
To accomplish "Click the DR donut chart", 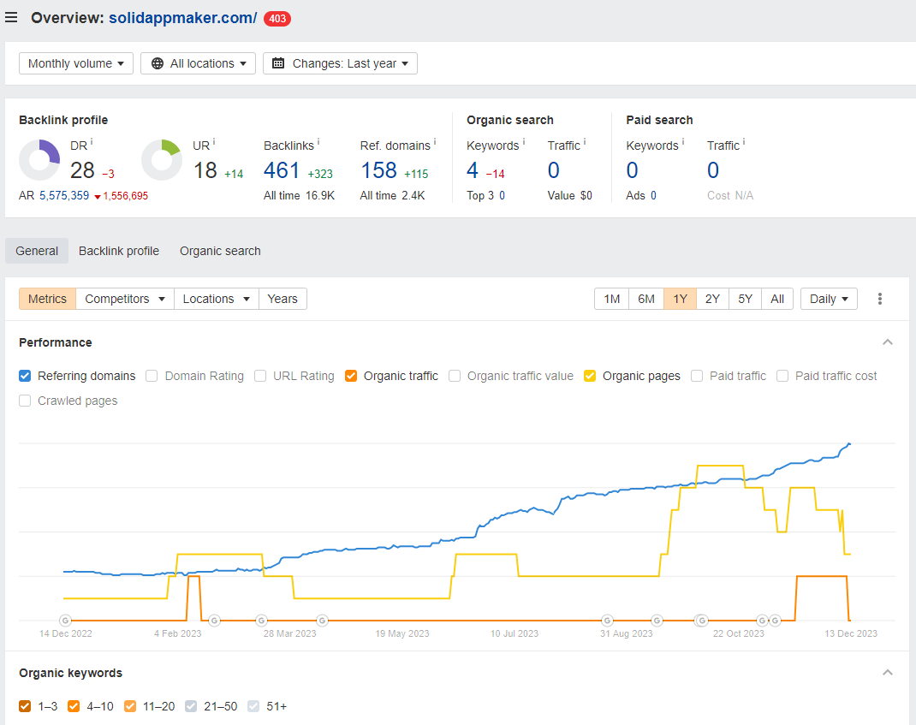I will point(39,159).
